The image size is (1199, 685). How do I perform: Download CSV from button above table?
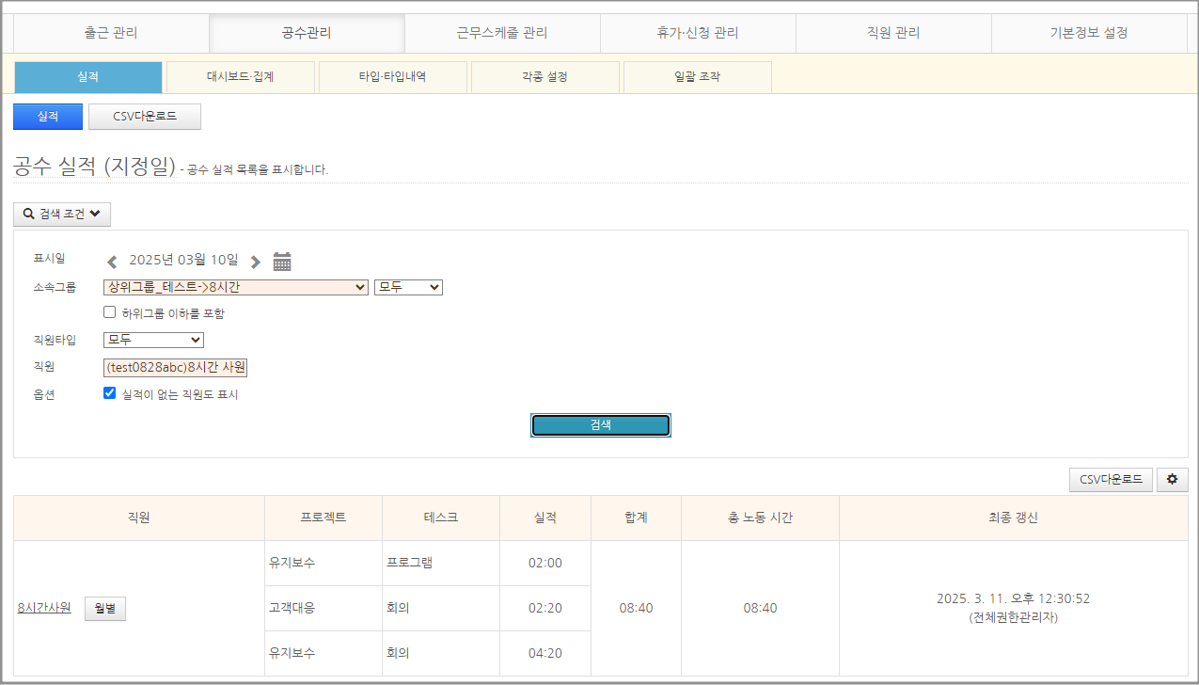pyautogui.click(x=1111, y=480)
